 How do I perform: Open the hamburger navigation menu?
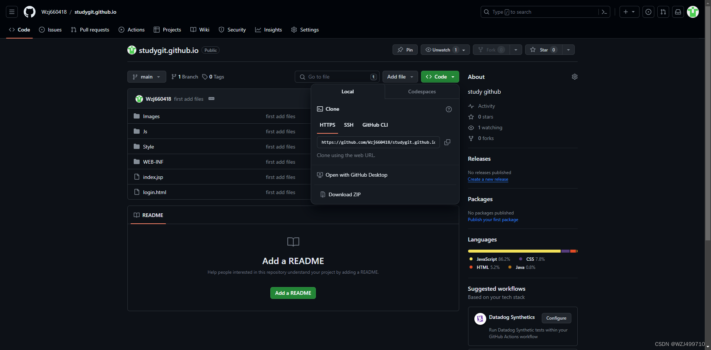click(12, 12)
